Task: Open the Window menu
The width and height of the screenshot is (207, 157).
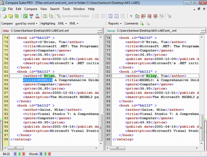Action: (x=79, y=9)
